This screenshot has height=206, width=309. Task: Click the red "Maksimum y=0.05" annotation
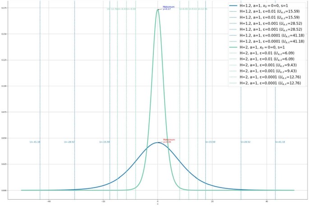(x=169, y=141)
